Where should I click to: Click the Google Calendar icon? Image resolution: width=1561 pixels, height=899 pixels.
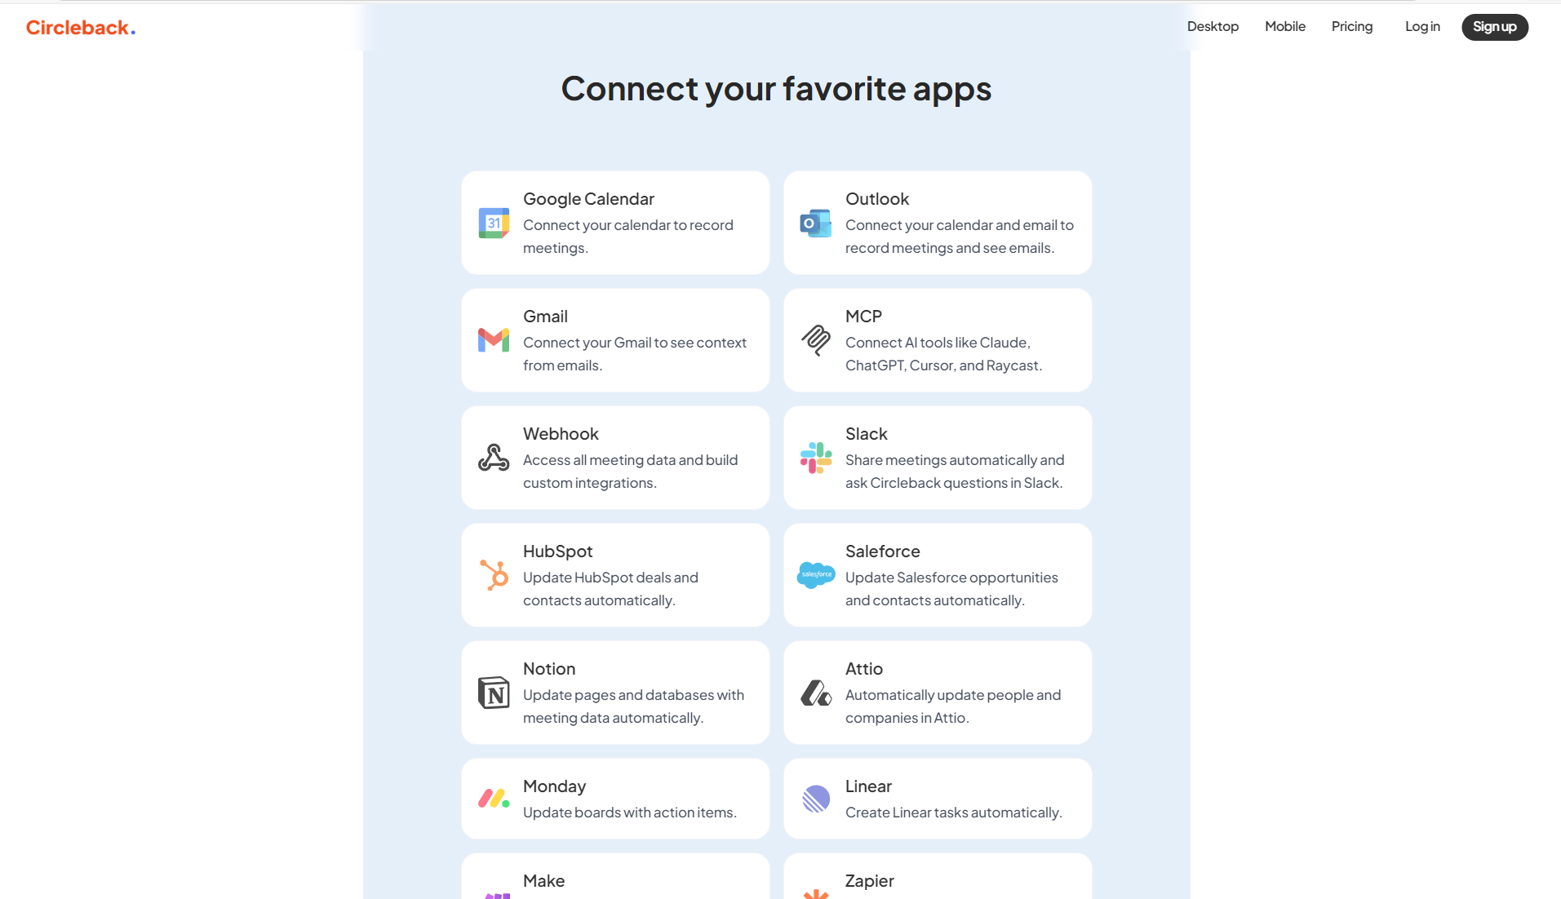[x=494, y=223]
